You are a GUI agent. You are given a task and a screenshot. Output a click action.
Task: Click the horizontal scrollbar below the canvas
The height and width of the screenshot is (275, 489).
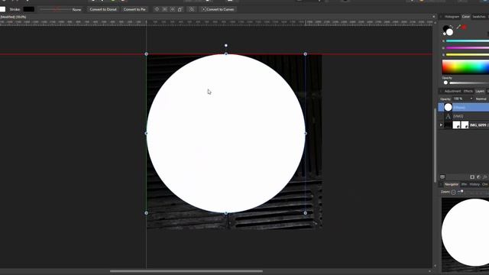click(186, 271)
